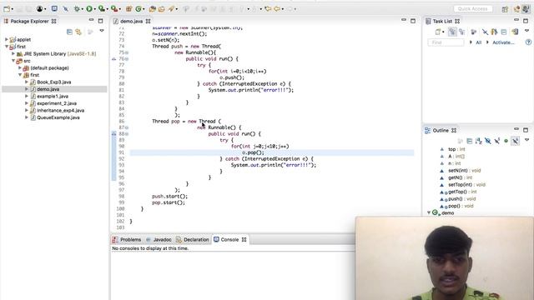Click the All filter link in Task List
This screenshot has width=534, height=300.
(478, 42)
